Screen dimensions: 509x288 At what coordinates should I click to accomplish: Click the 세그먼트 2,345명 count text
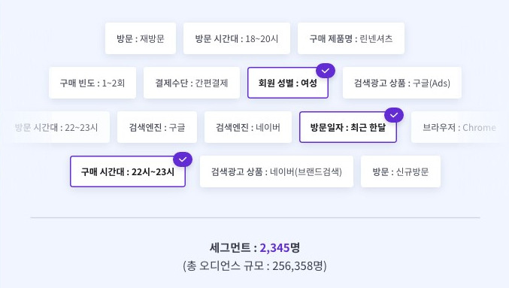(254, 247)
